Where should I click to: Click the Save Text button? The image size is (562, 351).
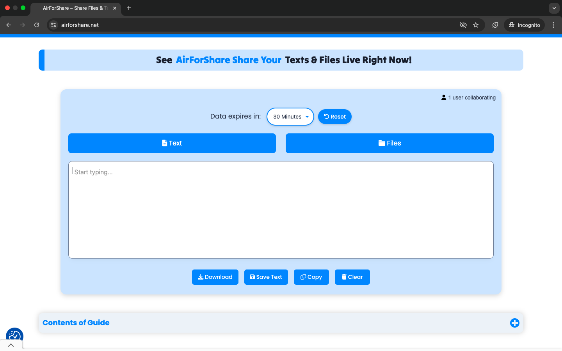click(266, 277)
